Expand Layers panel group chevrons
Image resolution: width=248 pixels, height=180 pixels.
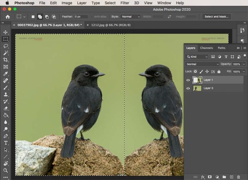coord(238,48)
